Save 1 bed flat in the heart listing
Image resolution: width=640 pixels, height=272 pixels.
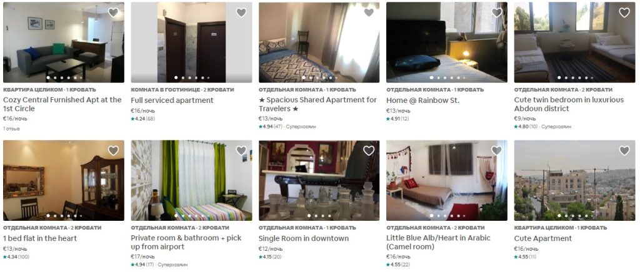[113, 150]
